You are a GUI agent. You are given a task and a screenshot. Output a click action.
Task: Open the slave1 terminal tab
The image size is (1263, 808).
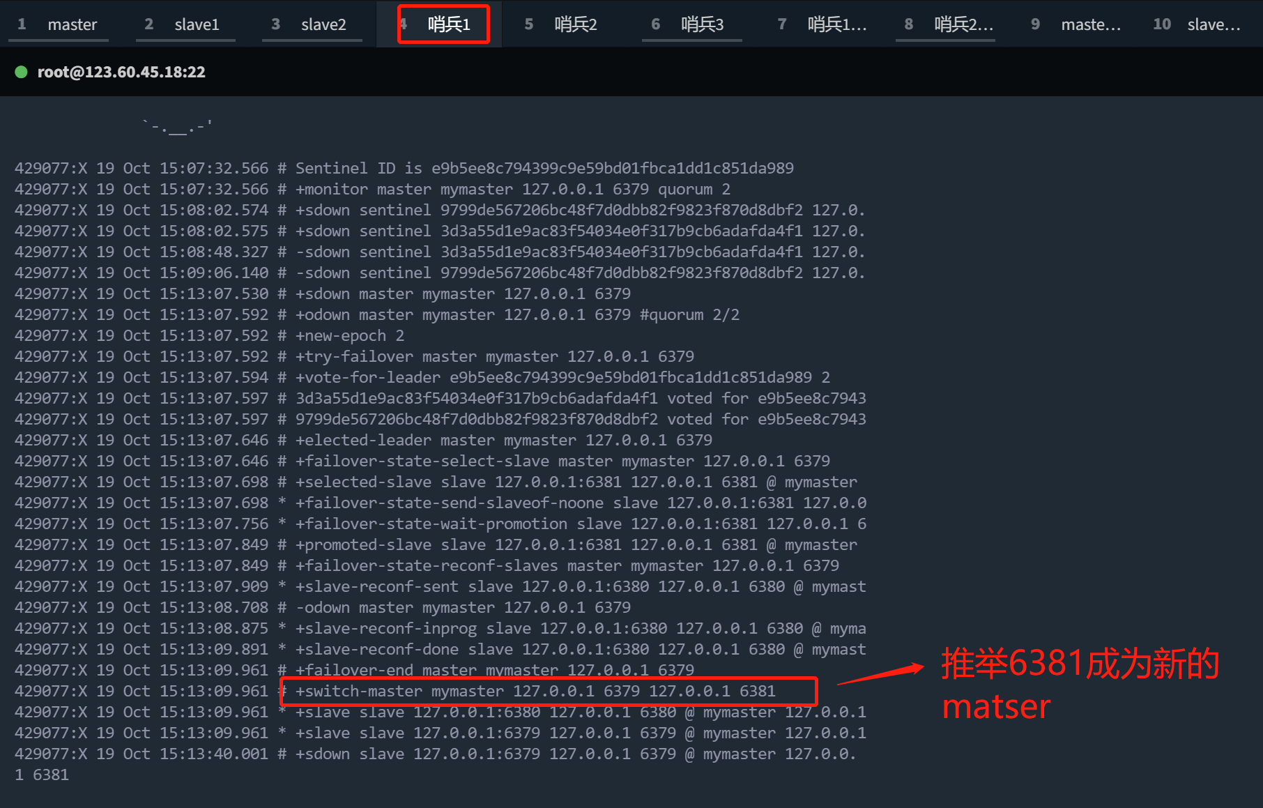click(185, 24)
